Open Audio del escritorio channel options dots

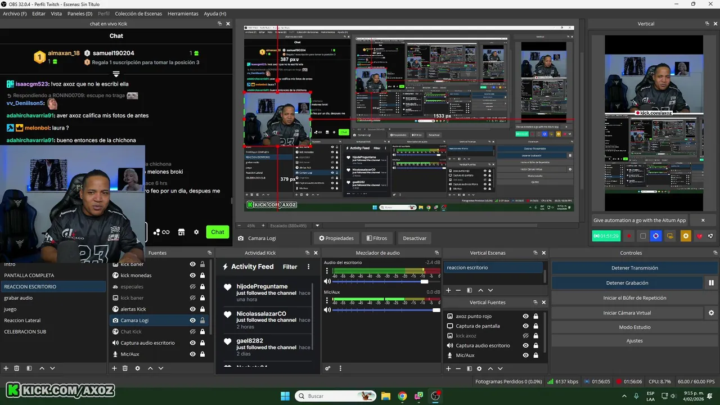327,271
